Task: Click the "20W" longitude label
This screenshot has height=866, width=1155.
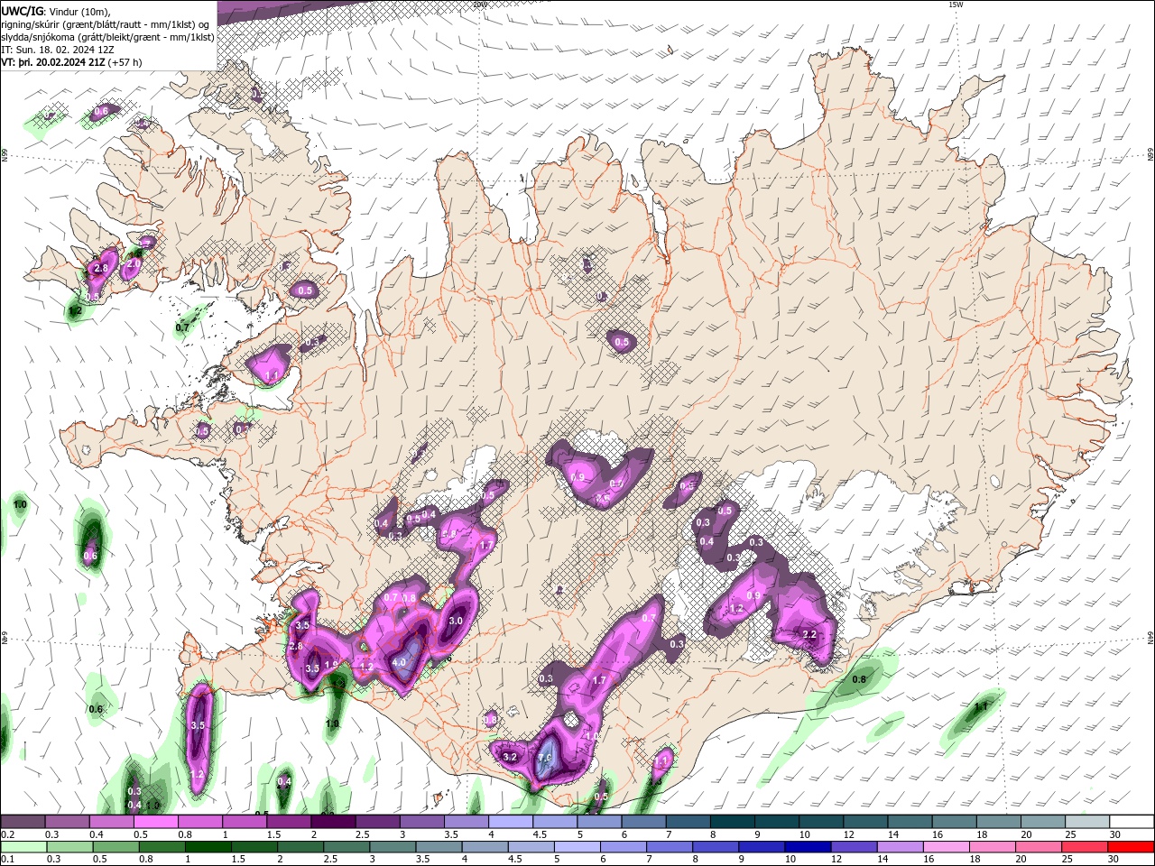Action: click(480, 5)
